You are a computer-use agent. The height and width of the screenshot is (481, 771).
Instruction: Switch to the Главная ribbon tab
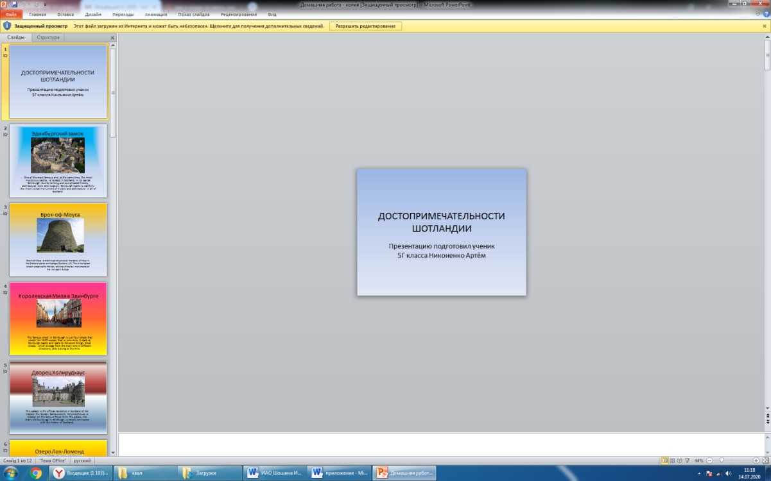(37, 14)
